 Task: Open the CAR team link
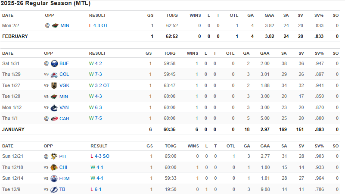click(64, 119)
